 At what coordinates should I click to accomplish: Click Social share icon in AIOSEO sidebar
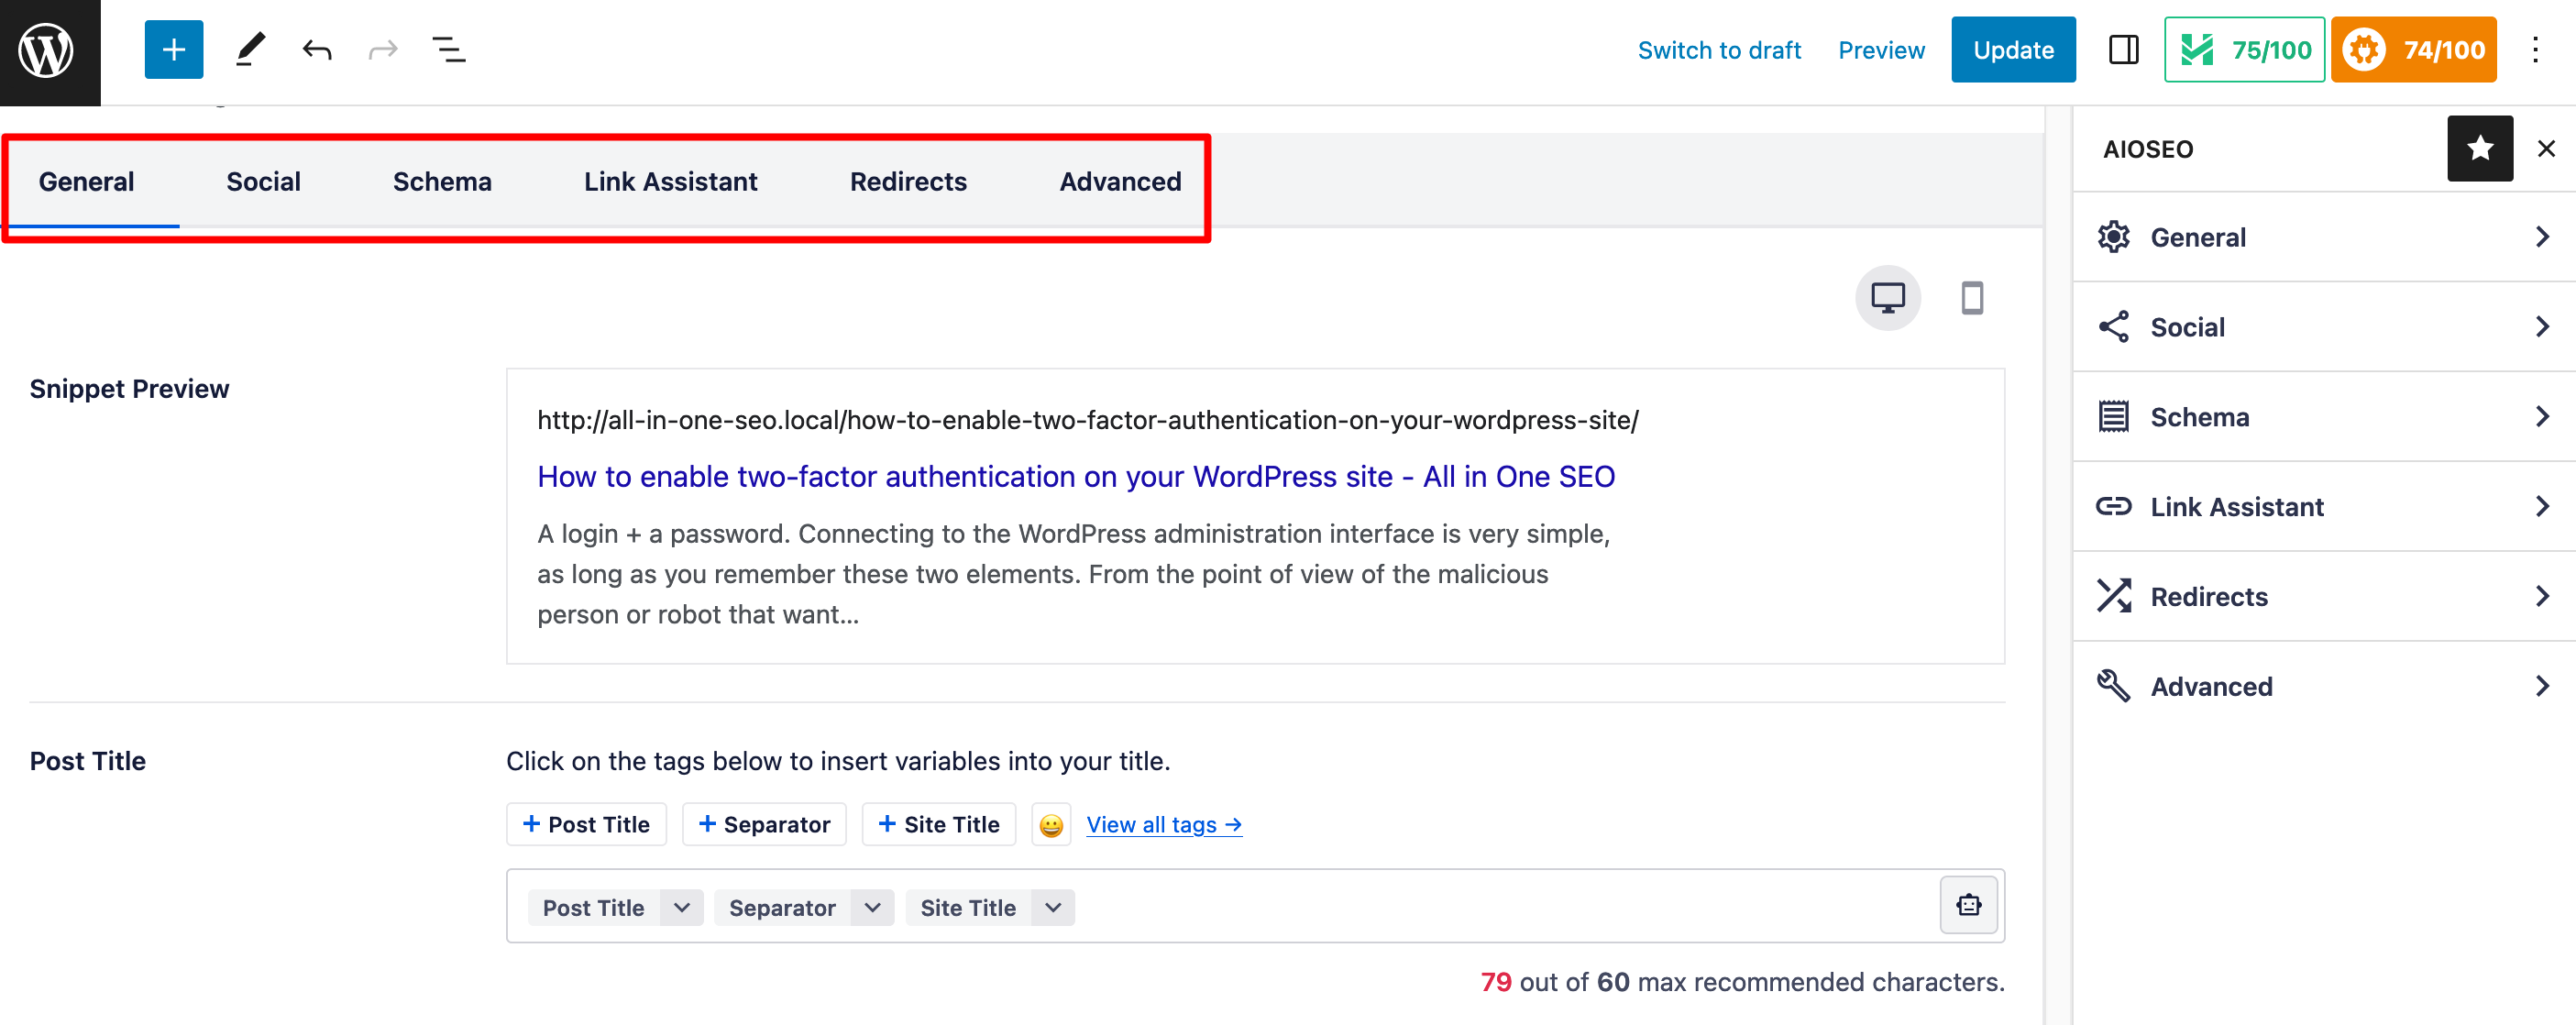2113,327
